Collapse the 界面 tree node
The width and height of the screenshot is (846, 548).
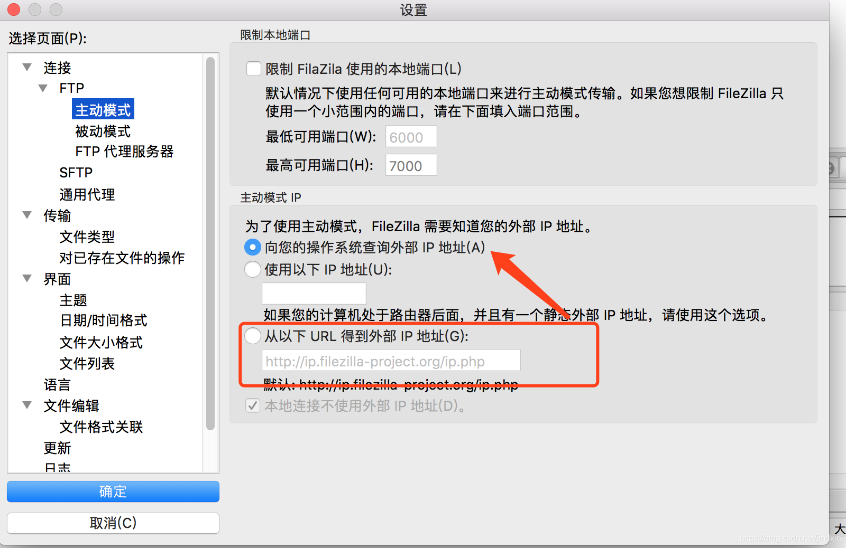pyautogui.click(x=27, y=278)
